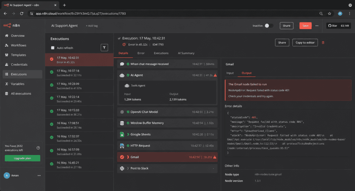Switch to the Executions tab
The height and width of the screenshot is (191, 355).
point(161,53)
